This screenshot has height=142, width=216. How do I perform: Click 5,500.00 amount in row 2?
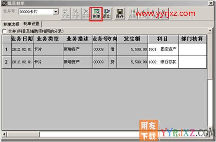coord(132,62)
